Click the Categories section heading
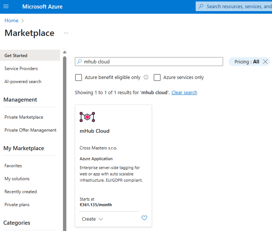 click(x=17, y=223)
